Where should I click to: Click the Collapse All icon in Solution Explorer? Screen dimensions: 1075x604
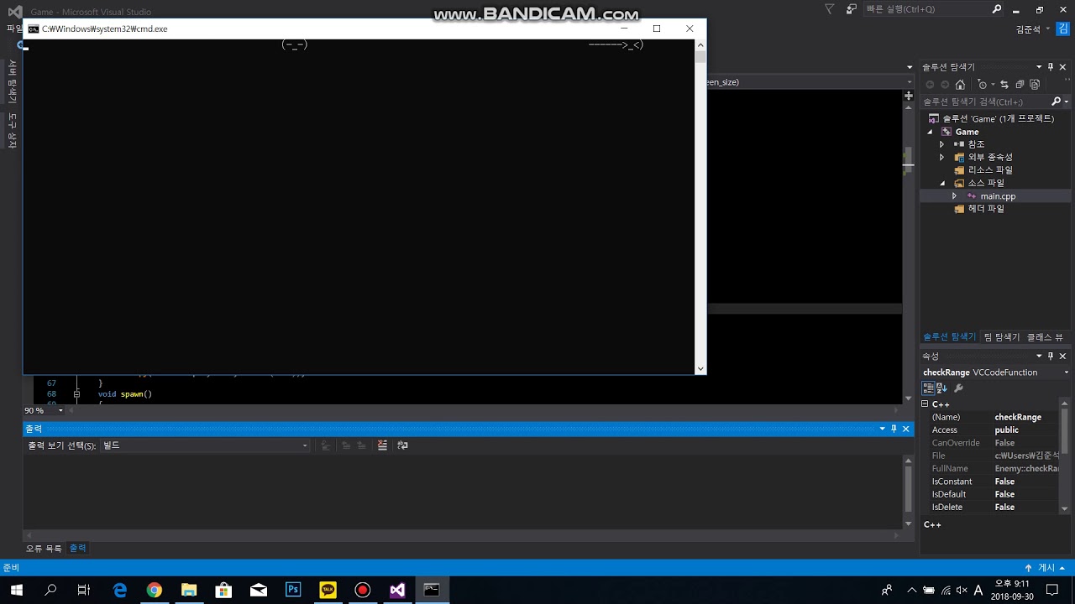(x=1020, y=85)
